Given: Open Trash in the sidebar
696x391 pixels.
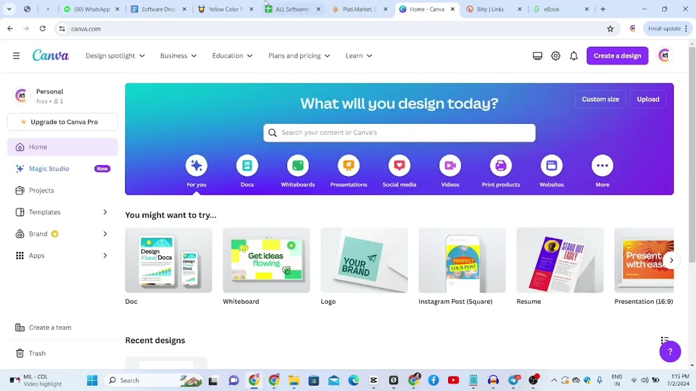Looking at the screenshot, I should 63,353.
